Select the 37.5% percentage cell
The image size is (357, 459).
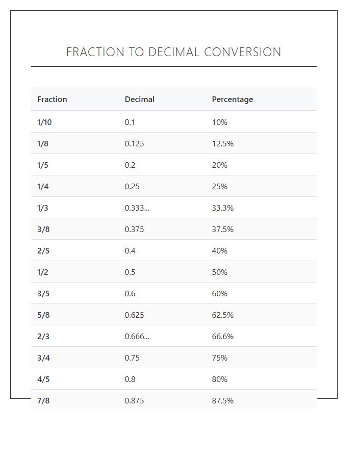223,229
